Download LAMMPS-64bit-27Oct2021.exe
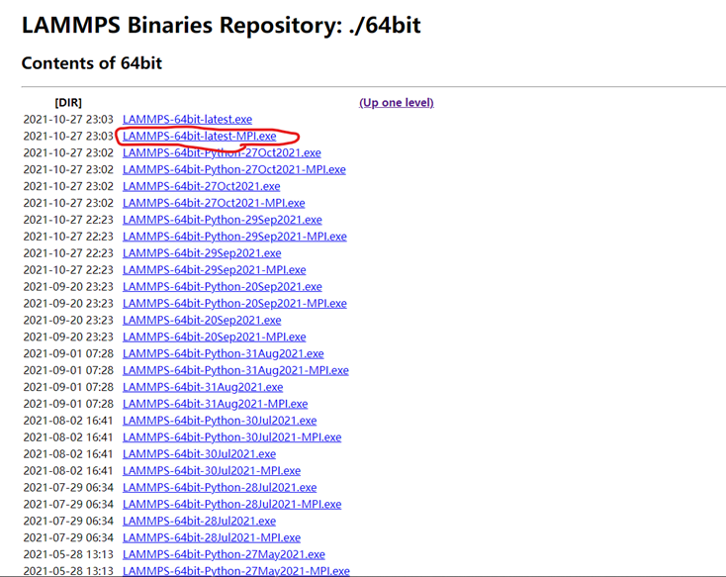This screenshot has width=726, height=577. coord(202,186)
